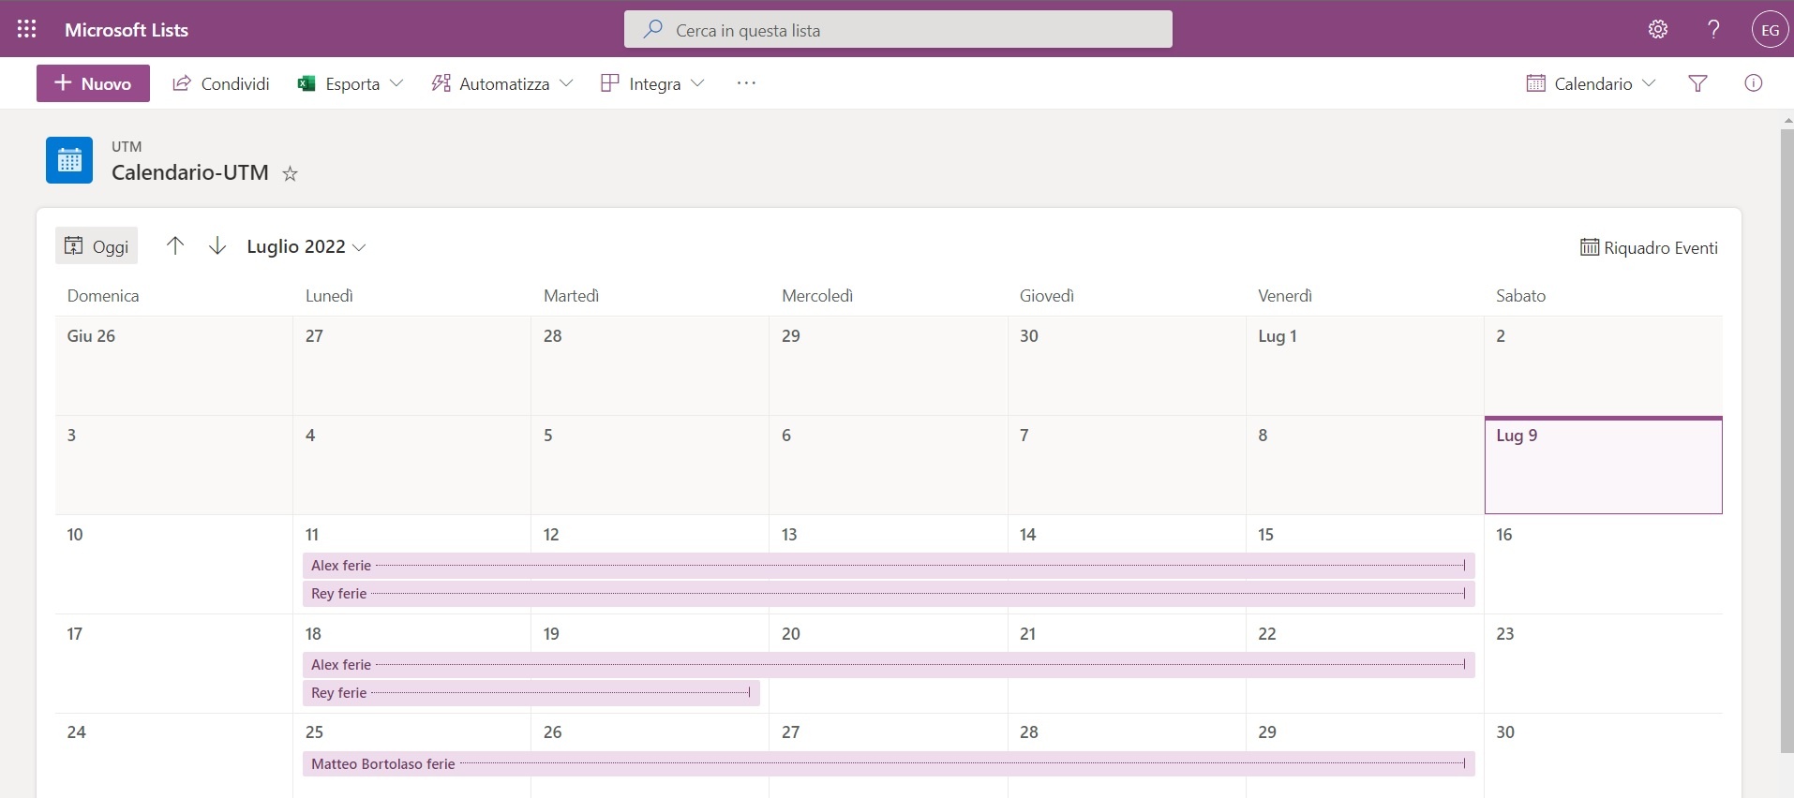Click the search box 'Cerca in questa lista'

(898, 29)
